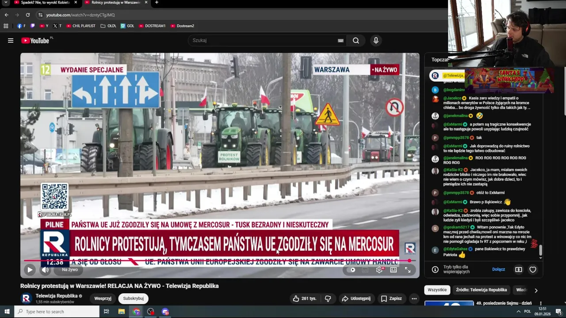Click Windows taskbar search box
Image resolution: width=566 pixels, height=318 pixels.
[57, 312]
